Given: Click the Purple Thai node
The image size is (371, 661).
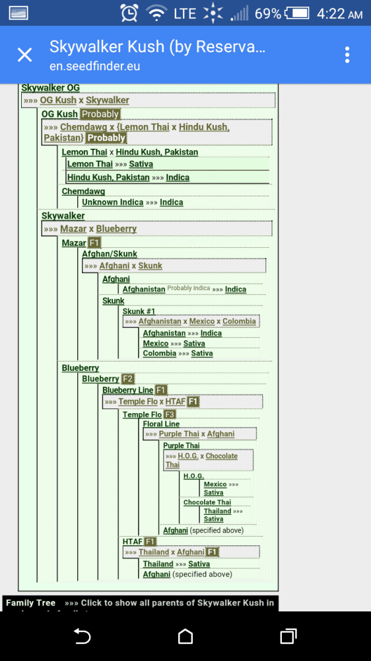Looking at the screenshot, I should [182, 446].
